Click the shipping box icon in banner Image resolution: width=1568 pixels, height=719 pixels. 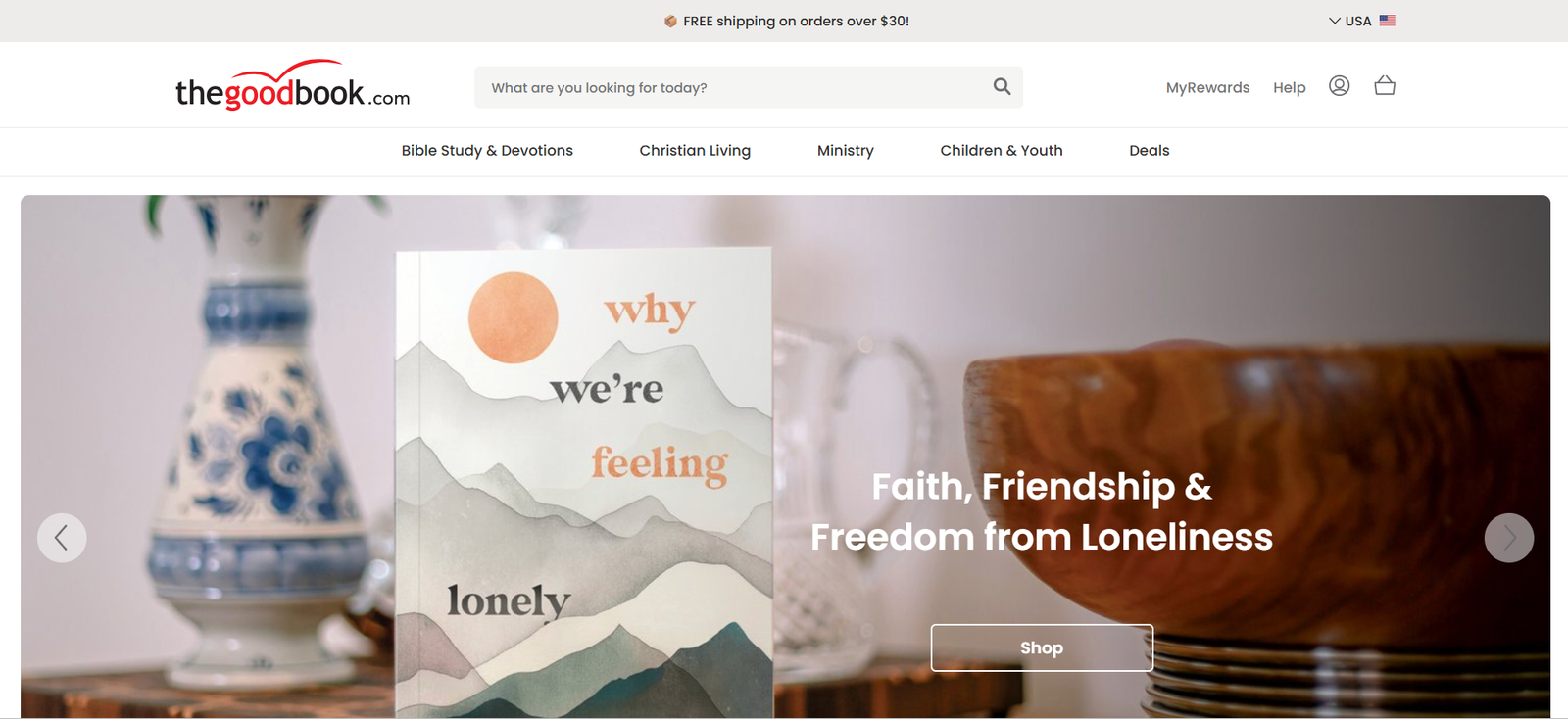670,21
